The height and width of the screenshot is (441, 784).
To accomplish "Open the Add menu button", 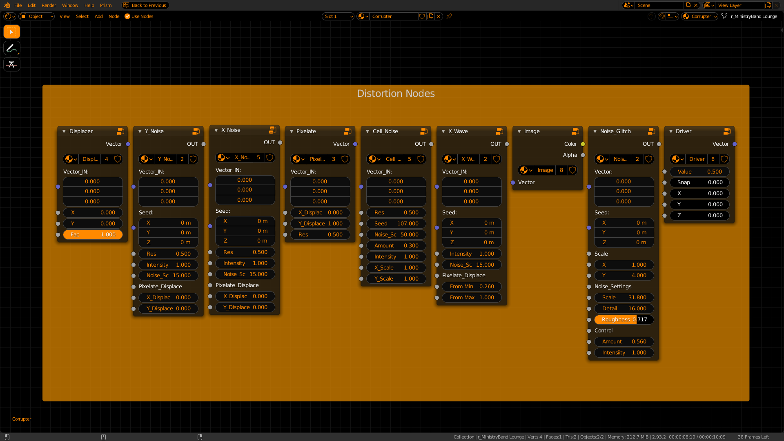I will coord(98,16).
